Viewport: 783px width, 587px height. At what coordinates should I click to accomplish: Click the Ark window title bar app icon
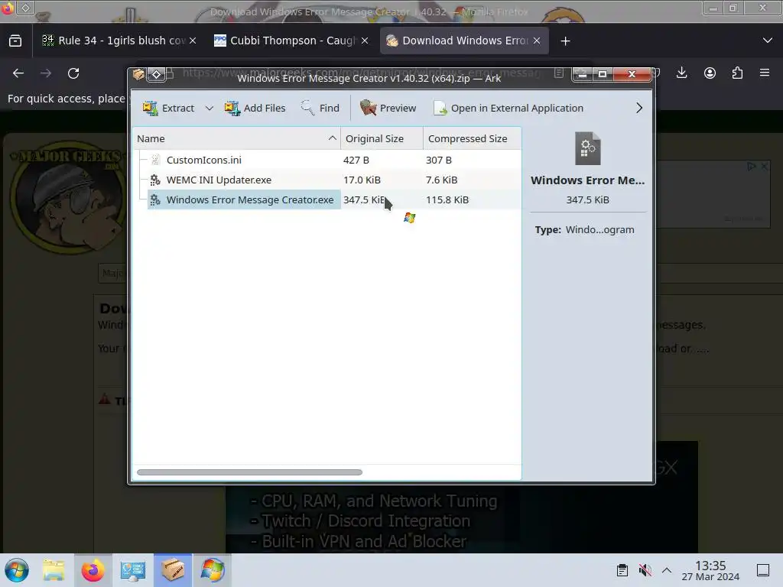point(138,74)
